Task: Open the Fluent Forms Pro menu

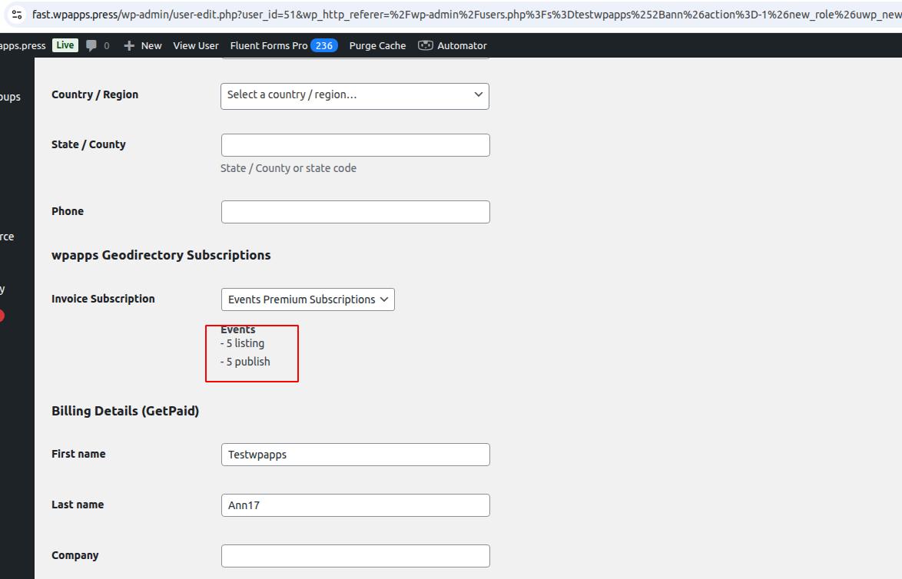Action: coord(269,45)
